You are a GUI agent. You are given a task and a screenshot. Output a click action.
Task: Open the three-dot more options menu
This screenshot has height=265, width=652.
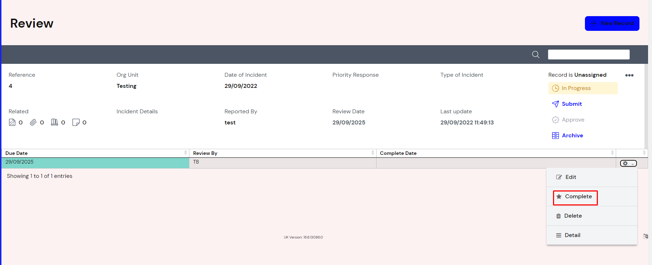[629, 75]
